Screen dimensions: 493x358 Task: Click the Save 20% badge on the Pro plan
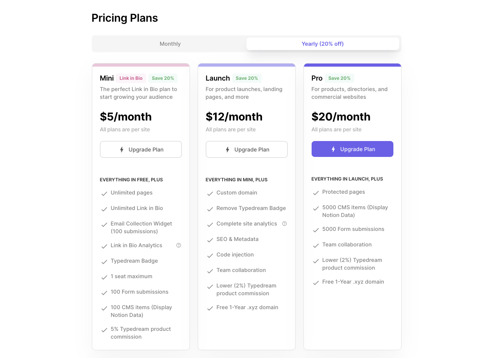[x=340, y=78]
